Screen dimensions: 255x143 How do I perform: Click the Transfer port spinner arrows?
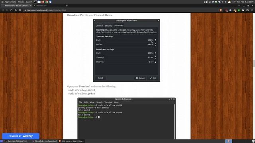155,40
